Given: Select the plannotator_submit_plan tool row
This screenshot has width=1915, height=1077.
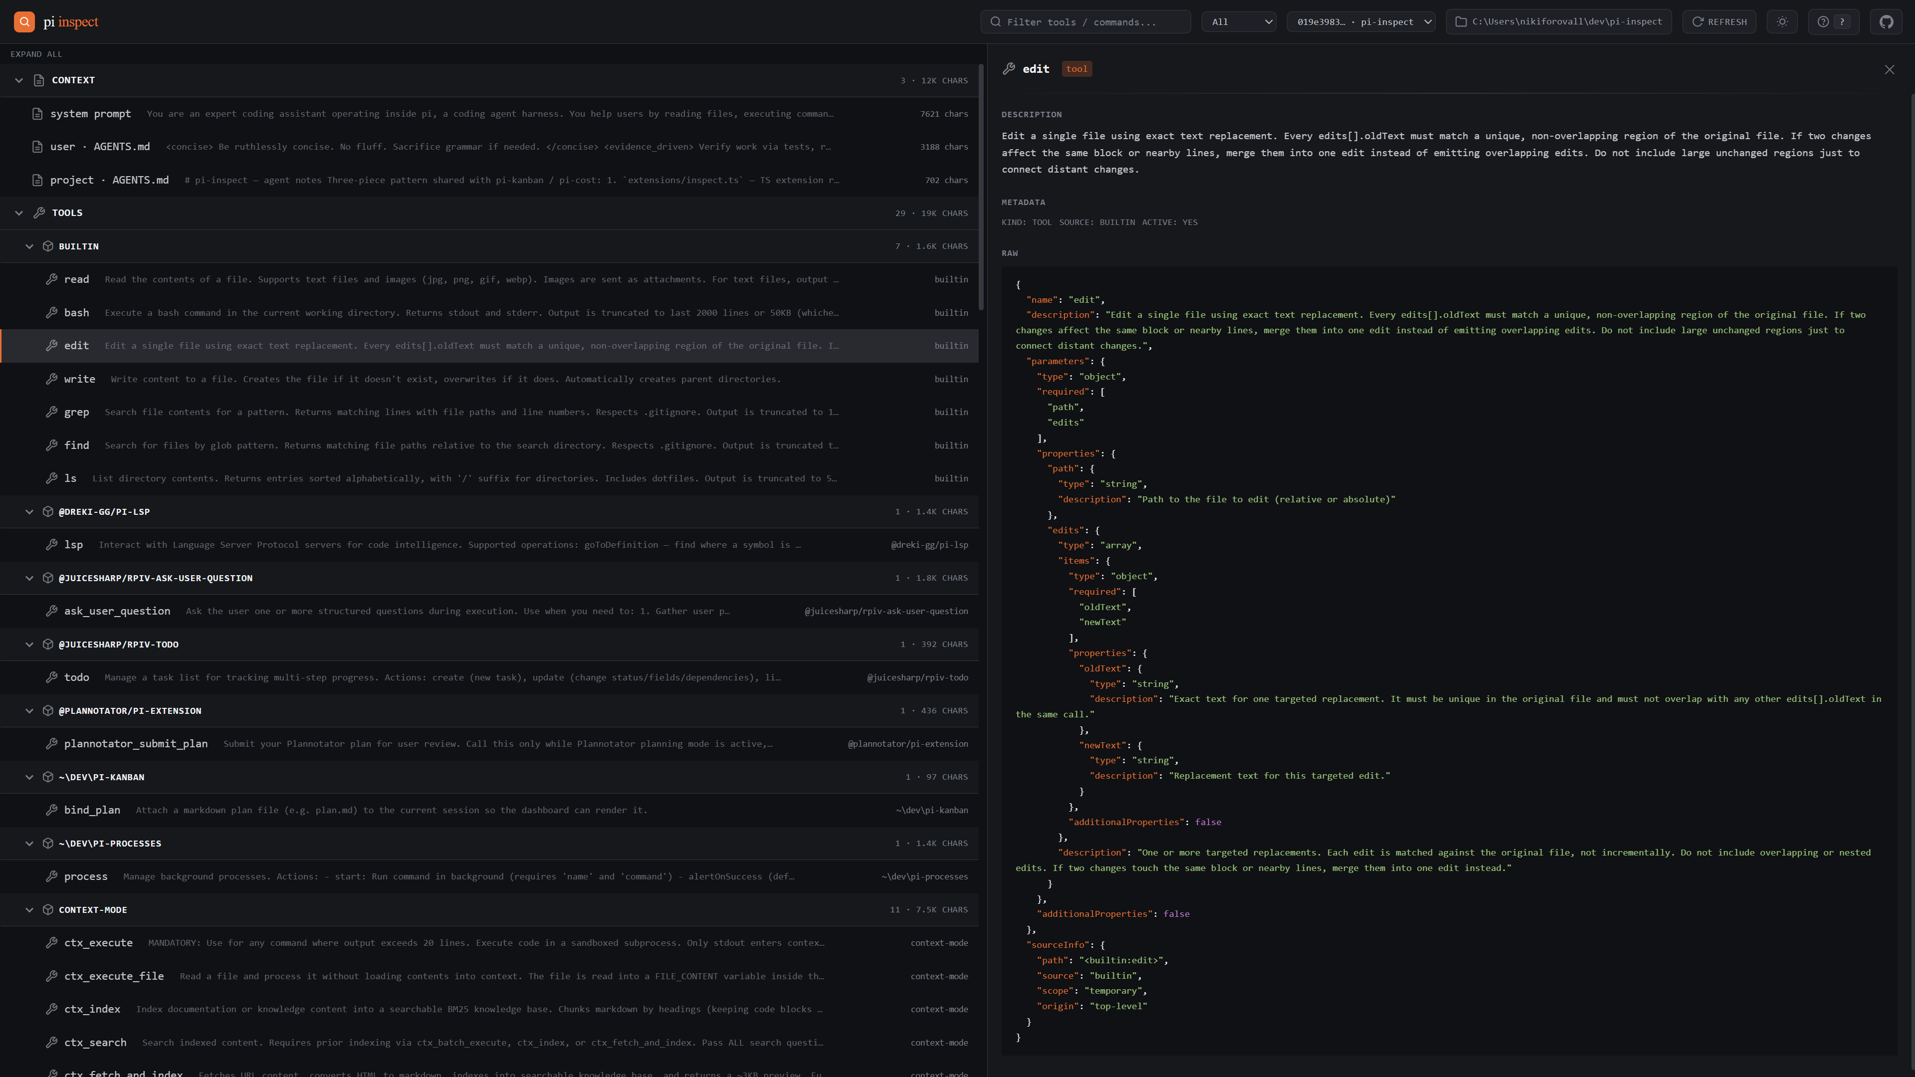Looking at the screenshot, I should 489,744.
